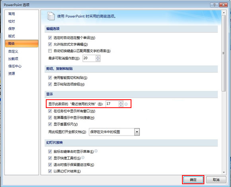This screenshot has width=231, height=187.
Task: Toggle 在屏幕提示中显示快捷键 checkbox
Action: click(x=50, y=118)
